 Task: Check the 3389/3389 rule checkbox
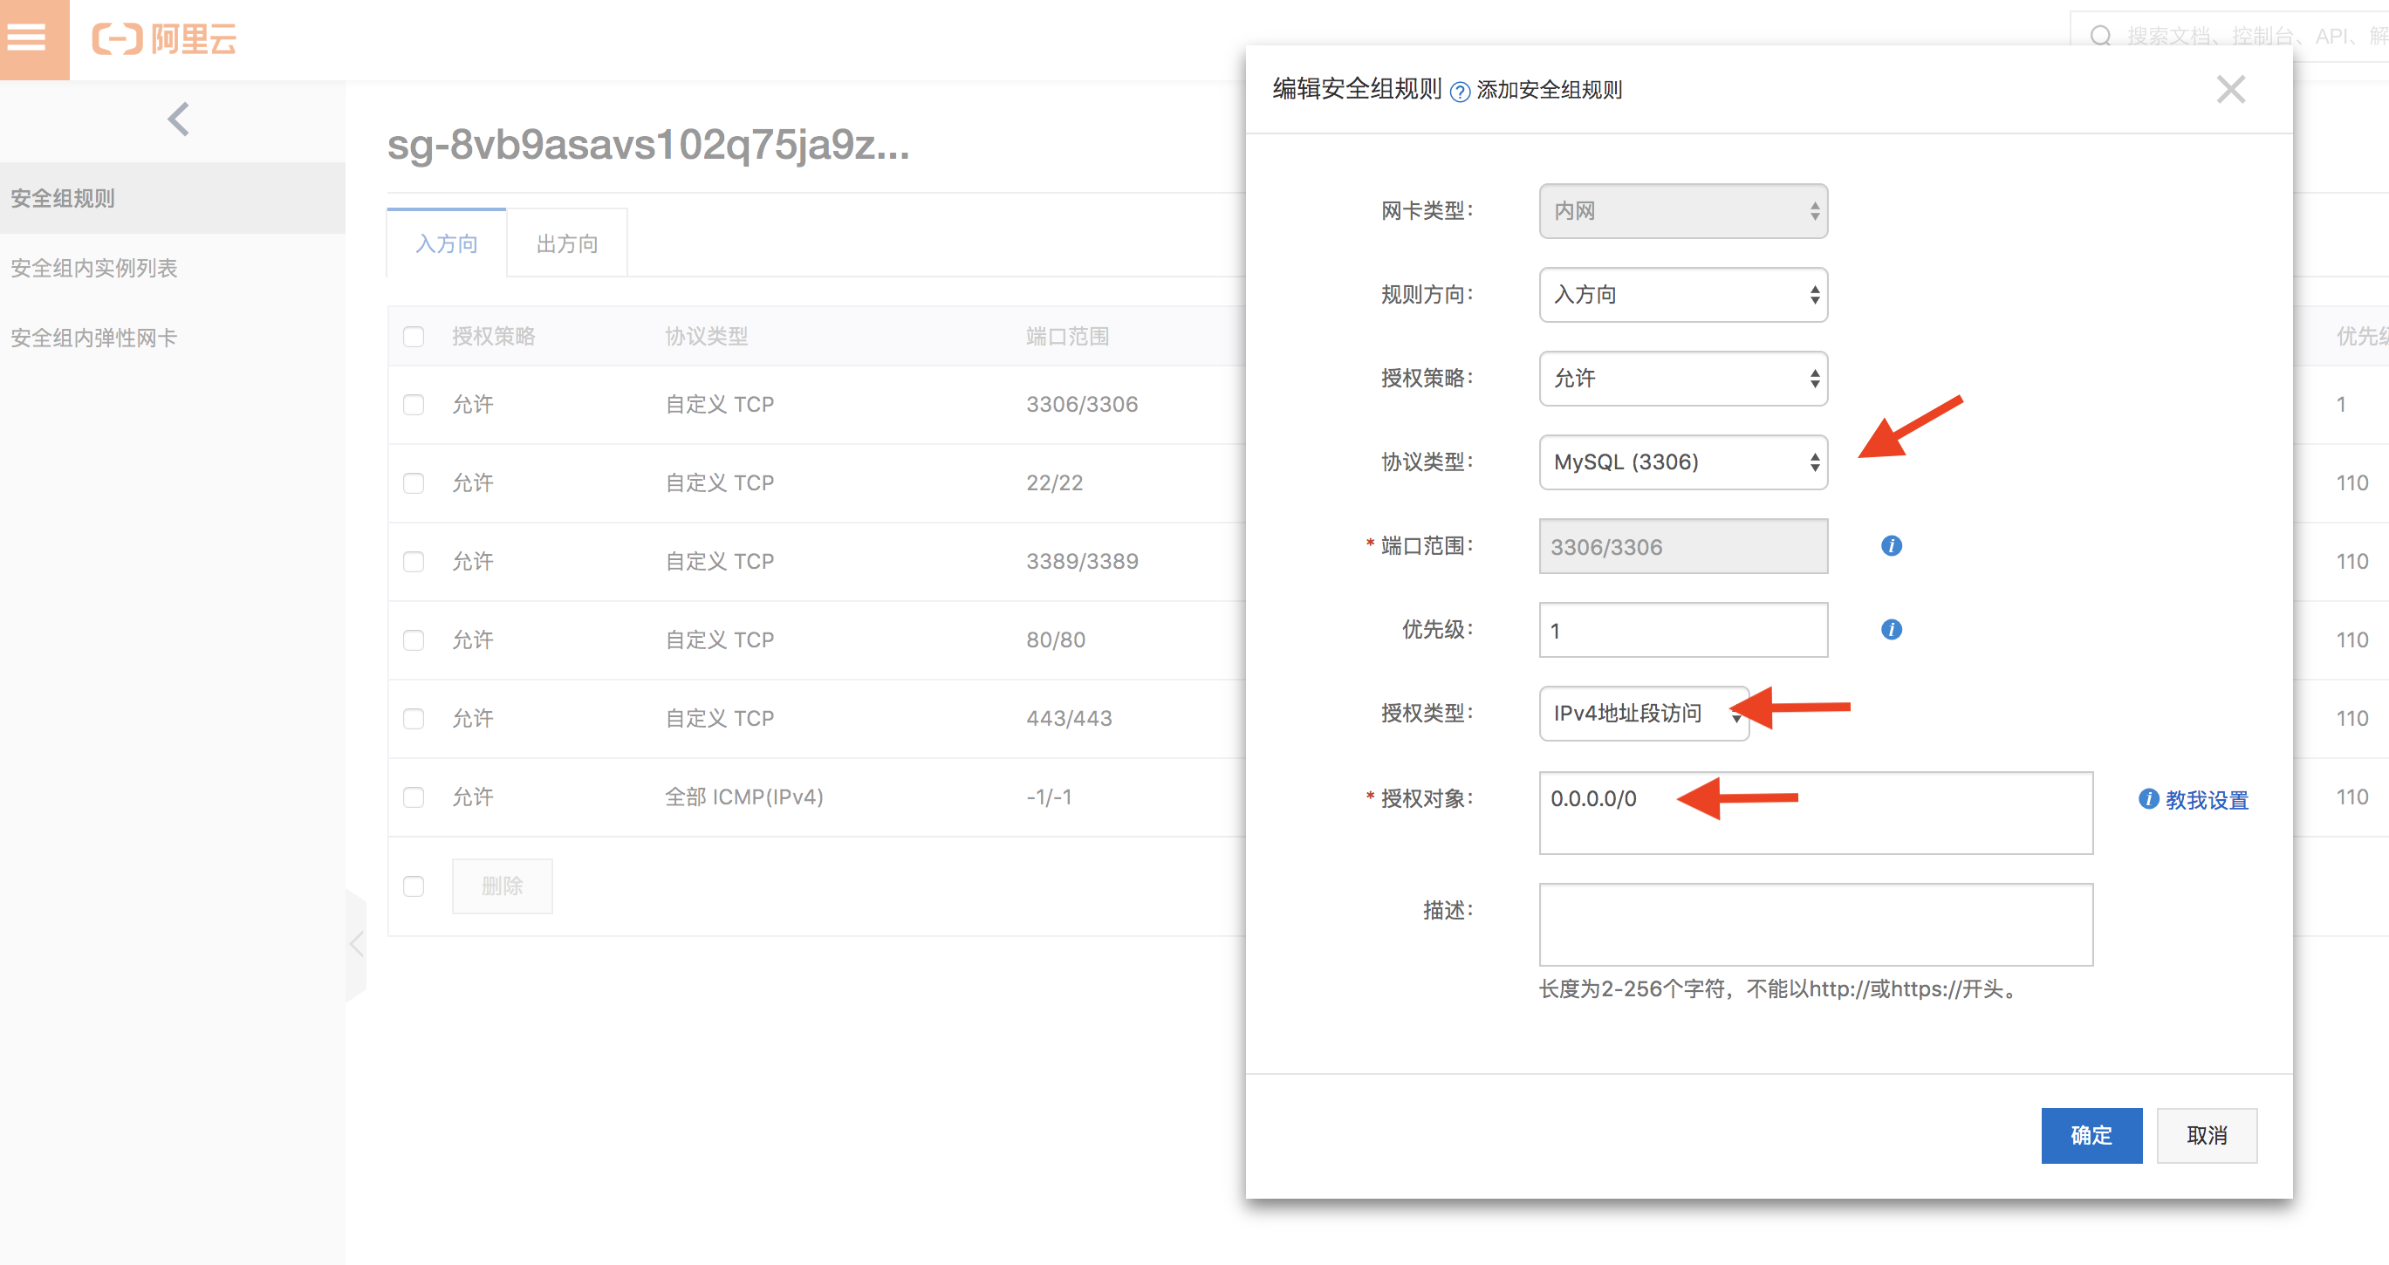pos(414,561)
